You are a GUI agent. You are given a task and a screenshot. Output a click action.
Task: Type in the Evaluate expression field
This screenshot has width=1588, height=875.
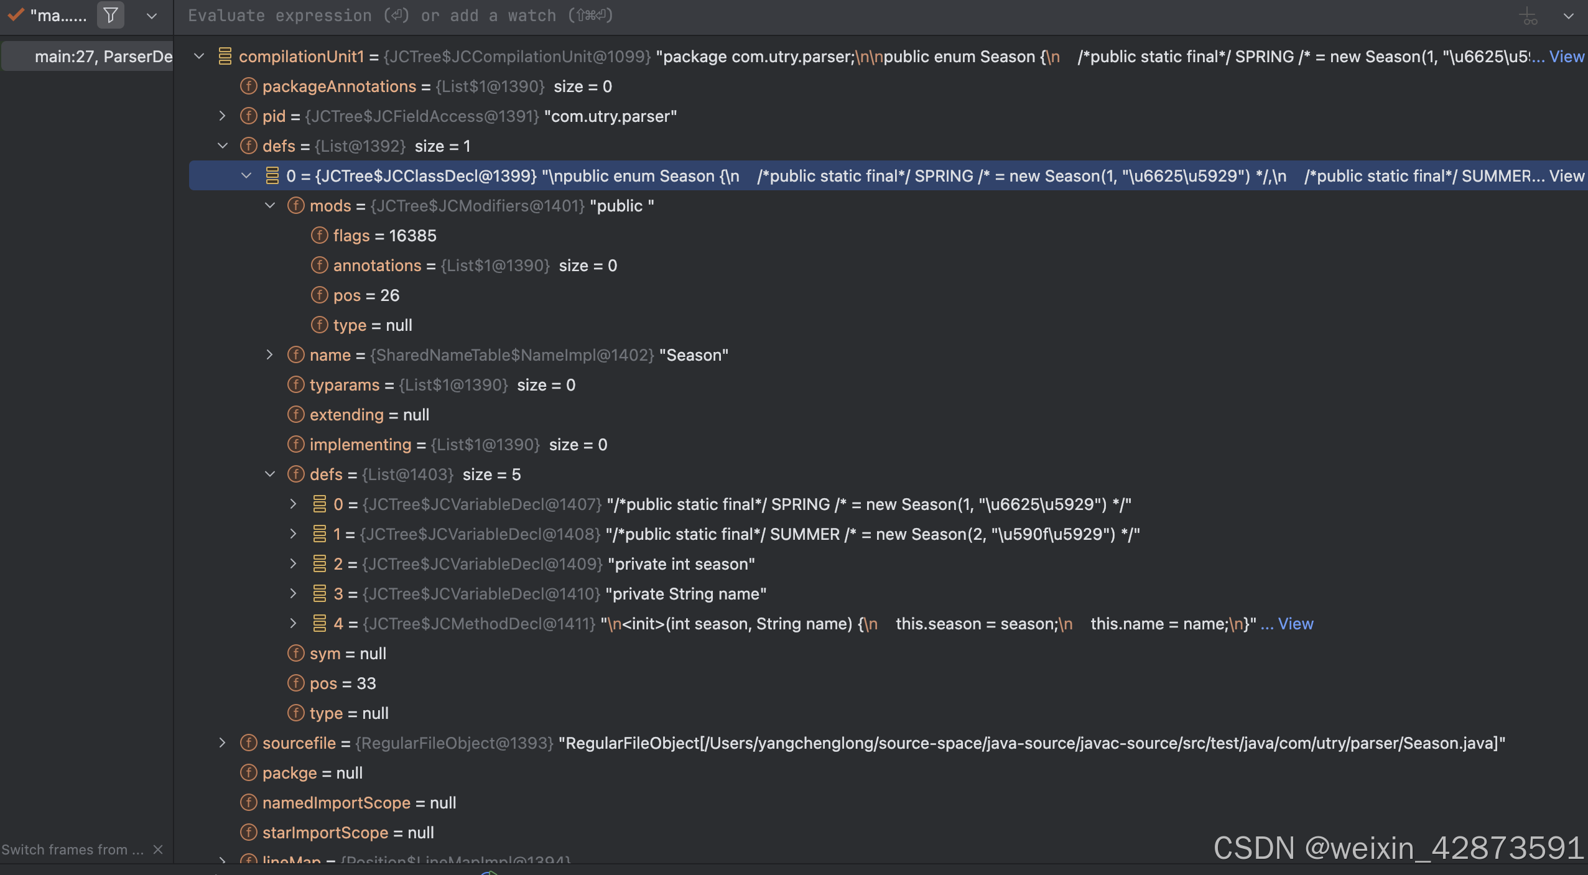coord(746,16)
